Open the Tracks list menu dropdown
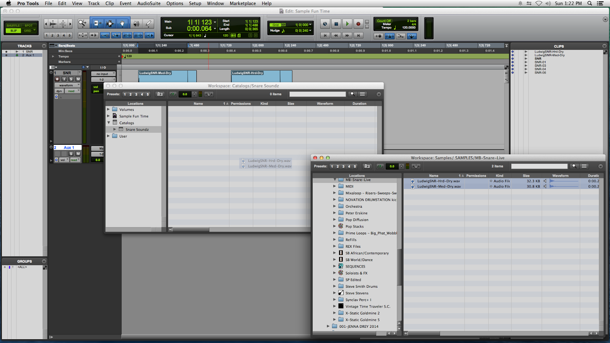This screenshot has height=343, width=610. (x=44, y=46)
